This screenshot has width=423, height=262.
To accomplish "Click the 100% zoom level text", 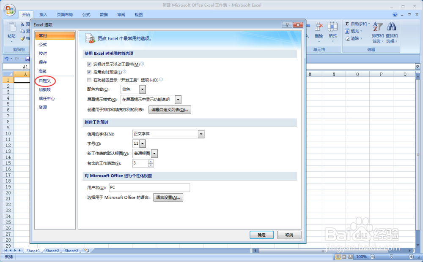I will pos(361,257).
